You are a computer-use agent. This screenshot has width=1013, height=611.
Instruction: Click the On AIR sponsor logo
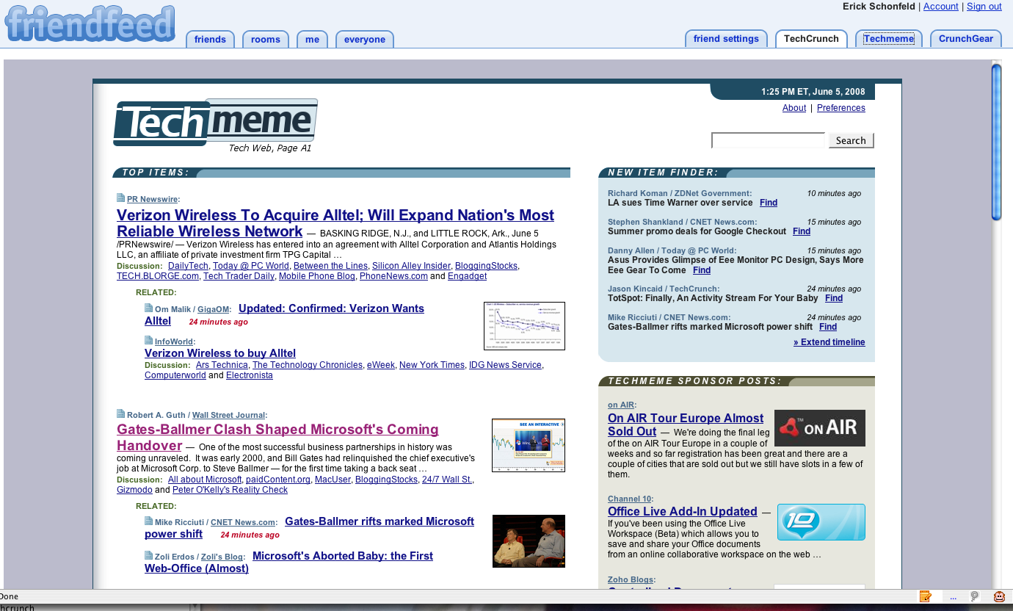[x=820, y=428]
